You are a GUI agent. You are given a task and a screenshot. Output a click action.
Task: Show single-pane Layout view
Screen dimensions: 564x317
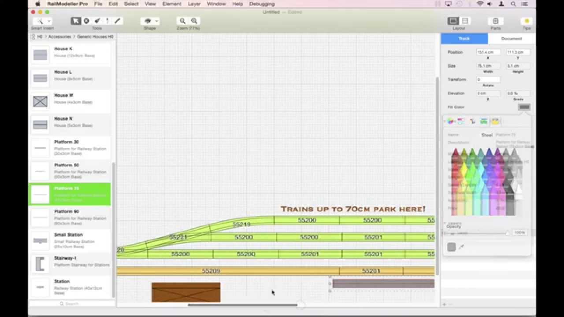point(453,21)
